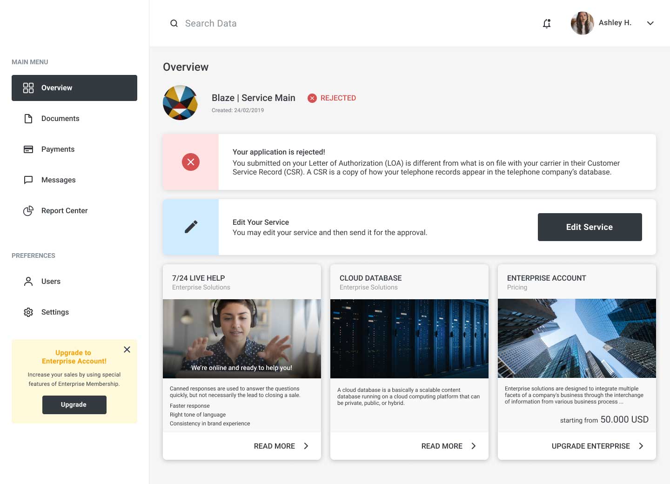This screenshot has width=670, height=484.
Task: Click the ENTERPRISE ACCOUNT card title
Action: 547,278
